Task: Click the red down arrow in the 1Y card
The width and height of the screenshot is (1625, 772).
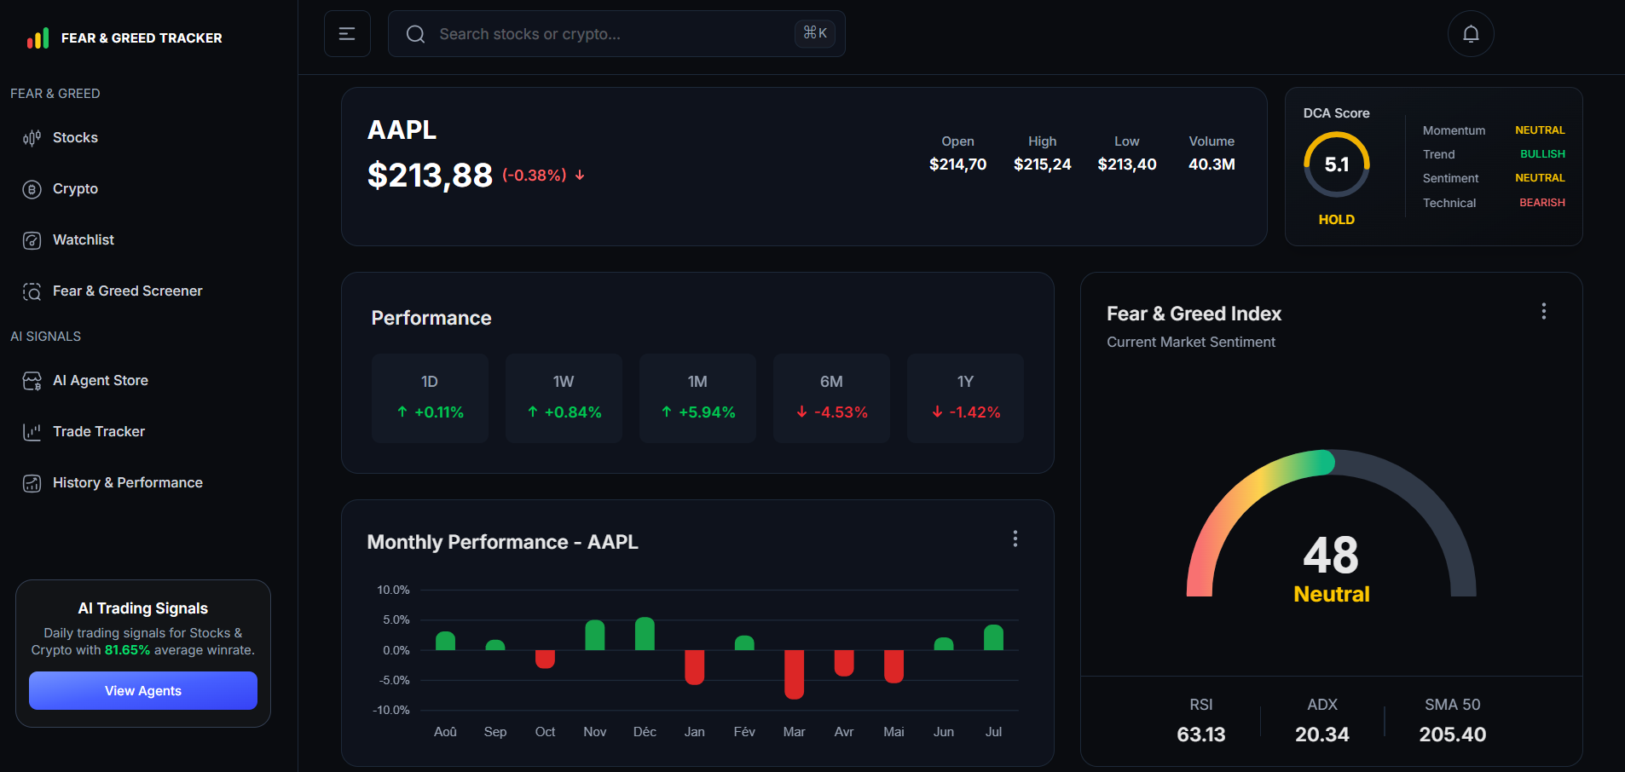Action: 938,412
